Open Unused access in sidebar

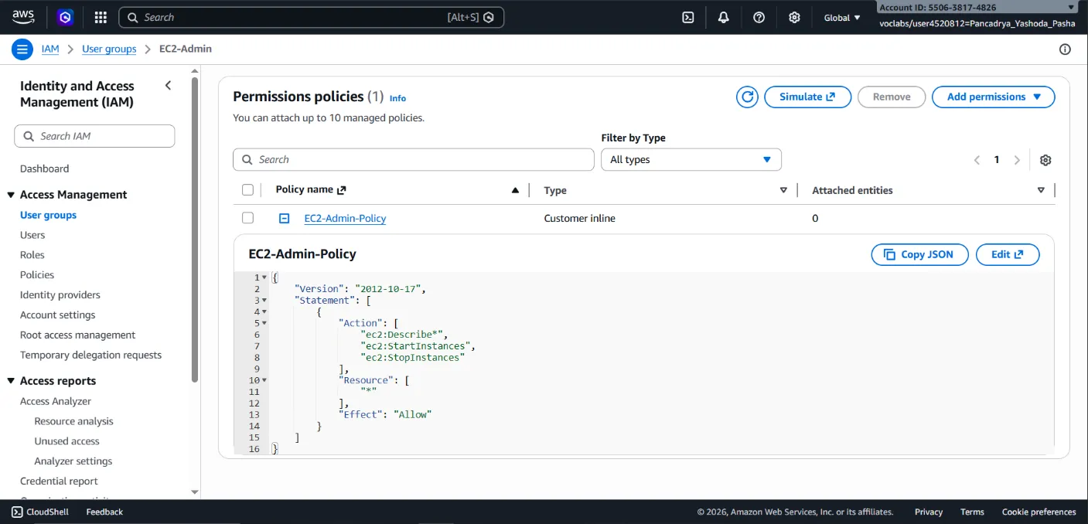[67, 441]
